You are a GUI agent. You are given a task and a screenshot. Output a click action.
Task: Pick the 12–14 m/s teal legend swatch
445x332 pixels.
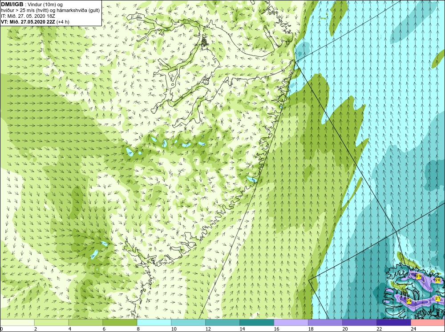[222, 322]
